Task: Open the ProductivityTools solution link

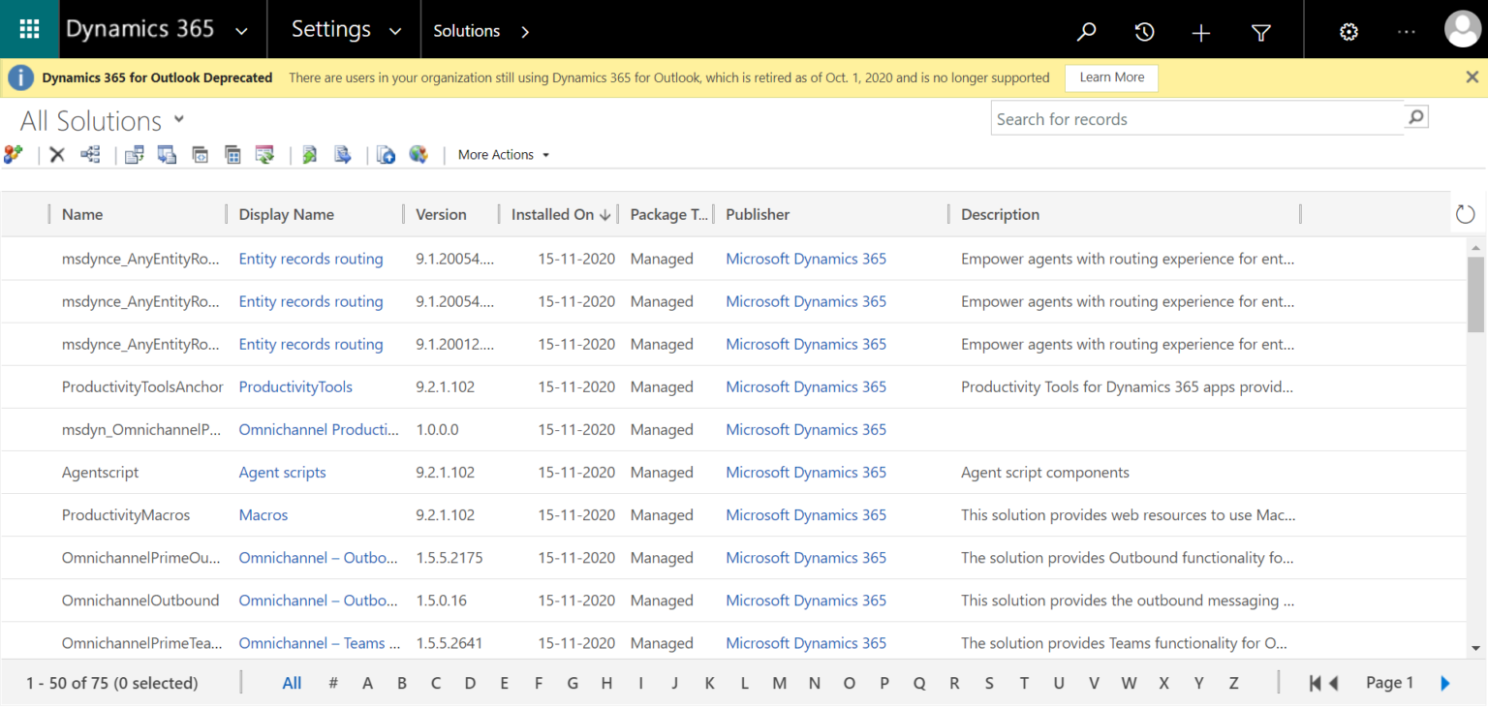Action: (295, 386)
